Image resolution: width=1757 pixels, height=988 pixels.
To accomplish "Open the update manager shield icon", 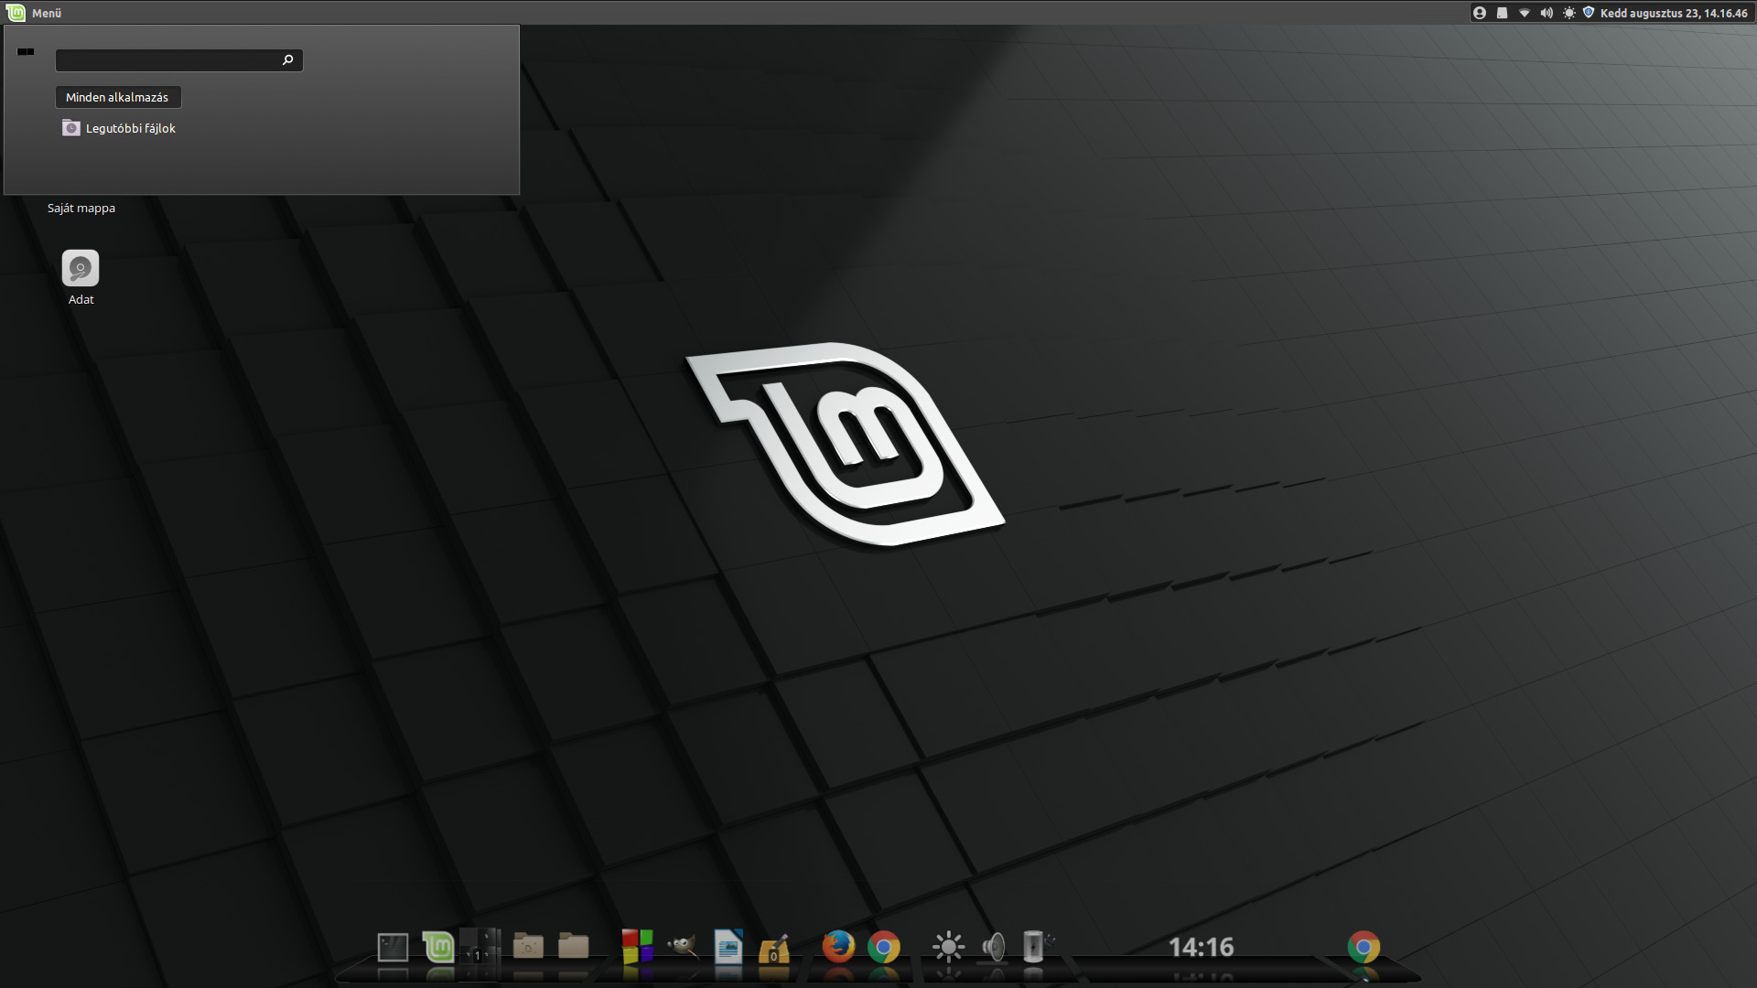I will pyautogui.click(x=1589, y=13).
